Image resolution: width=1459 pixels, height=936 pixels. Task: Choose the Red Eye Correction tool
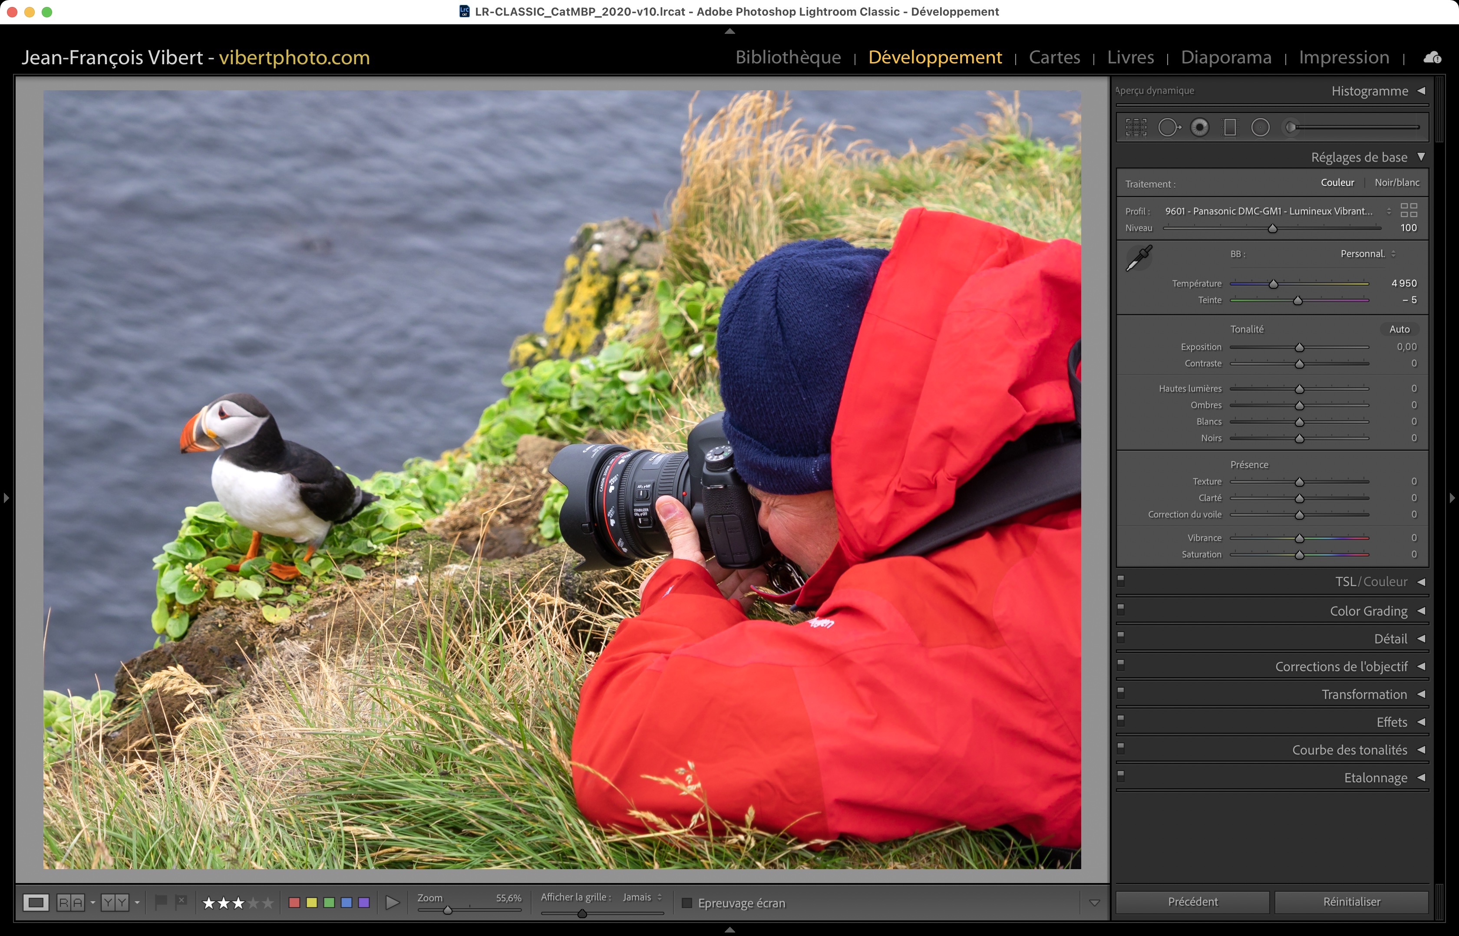tap(1199, 128)
